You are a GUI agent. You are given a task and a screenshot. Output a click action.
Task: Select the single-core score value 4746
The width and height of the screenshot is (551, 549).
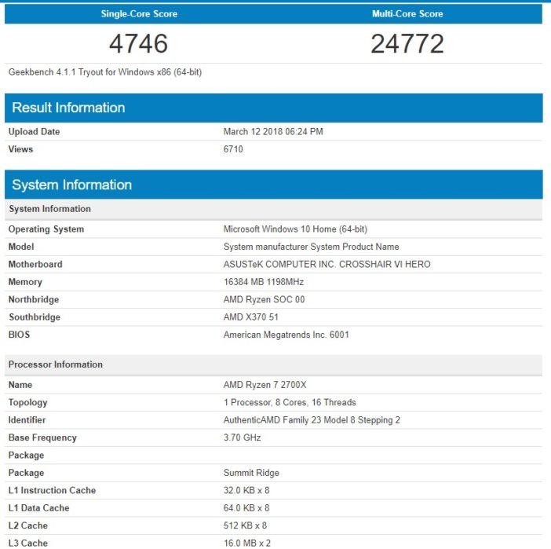(138, 44)
